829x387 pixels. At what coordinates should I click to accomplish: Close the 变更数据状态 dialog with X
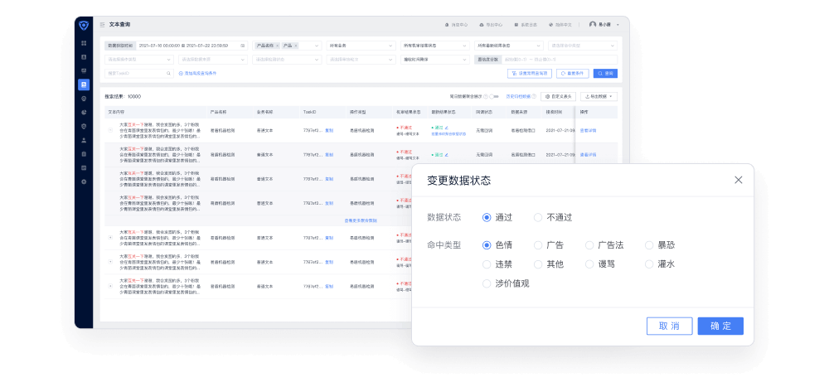coord(739,180)
